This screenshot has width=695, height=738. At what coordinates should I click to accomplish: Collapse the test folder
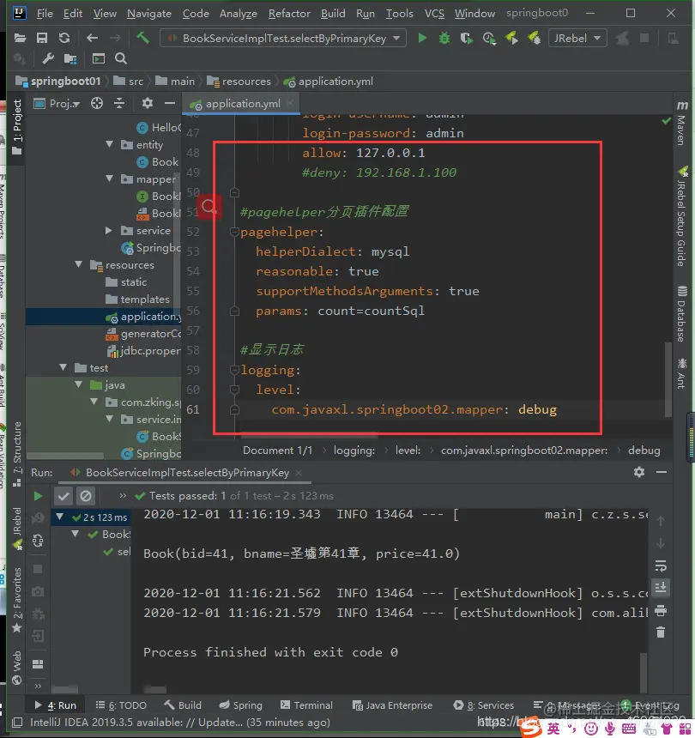click(63, 367)
